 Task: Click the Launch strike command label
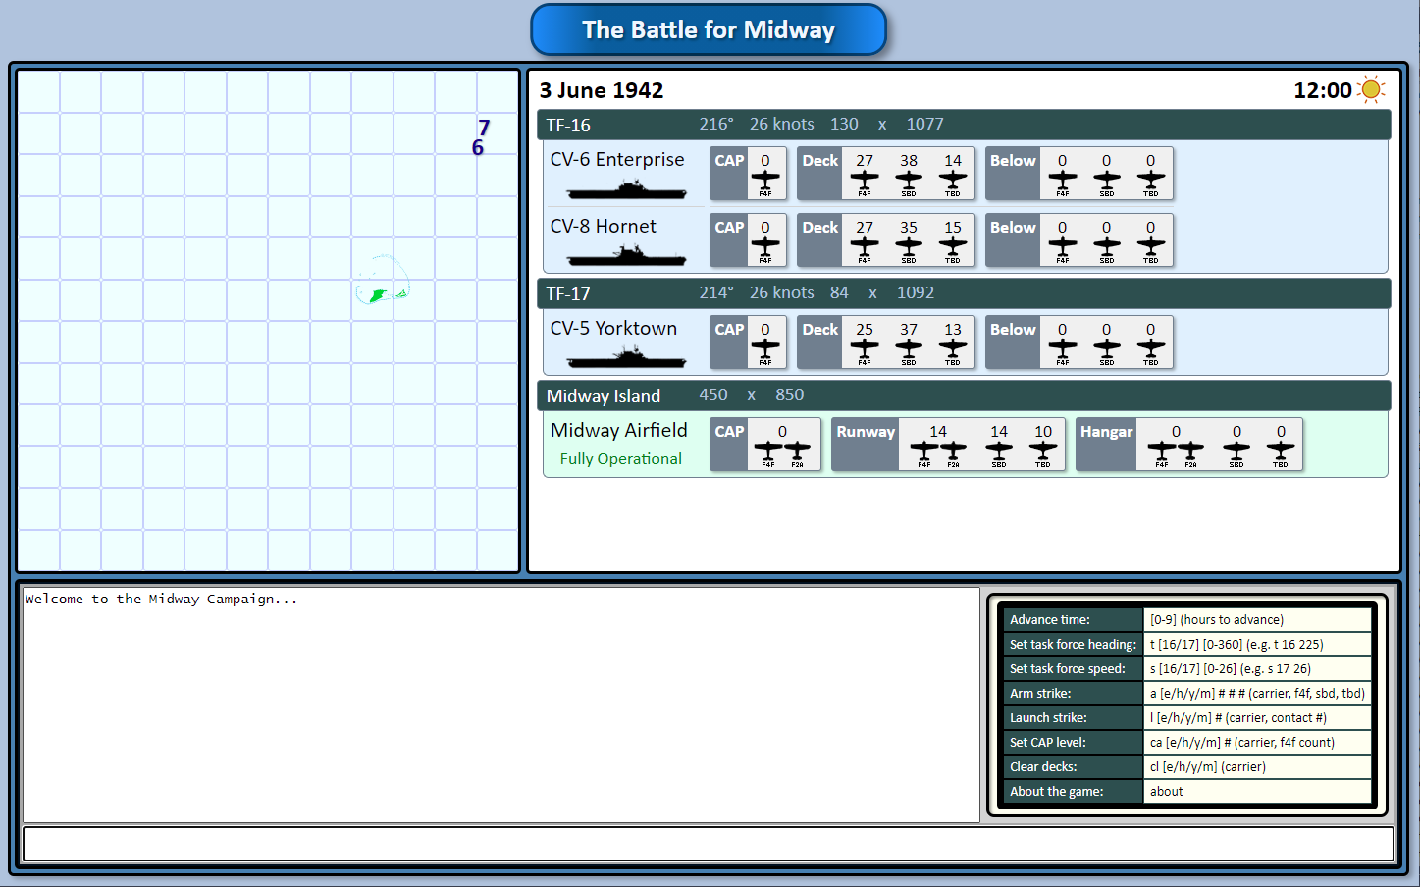point(1073,717)
